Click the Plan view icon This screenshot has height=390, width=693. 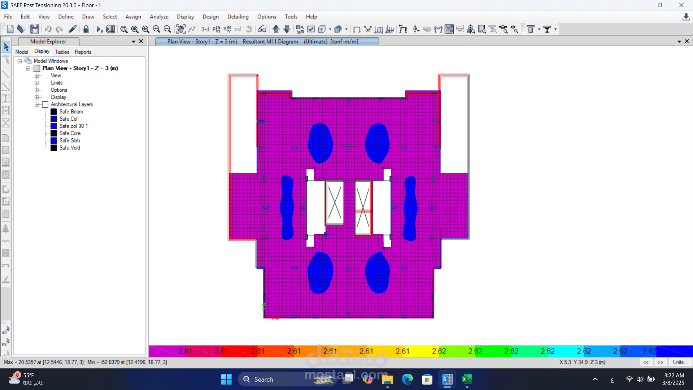(x=216, y=29)
